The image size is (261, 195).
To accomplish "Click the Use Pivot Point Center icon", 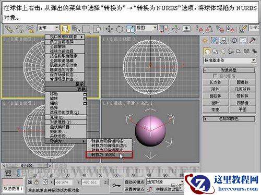I will tap(163, 29).
